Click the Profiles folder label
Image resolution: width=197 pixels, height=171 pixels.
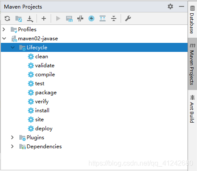click(x=27, y=30)
